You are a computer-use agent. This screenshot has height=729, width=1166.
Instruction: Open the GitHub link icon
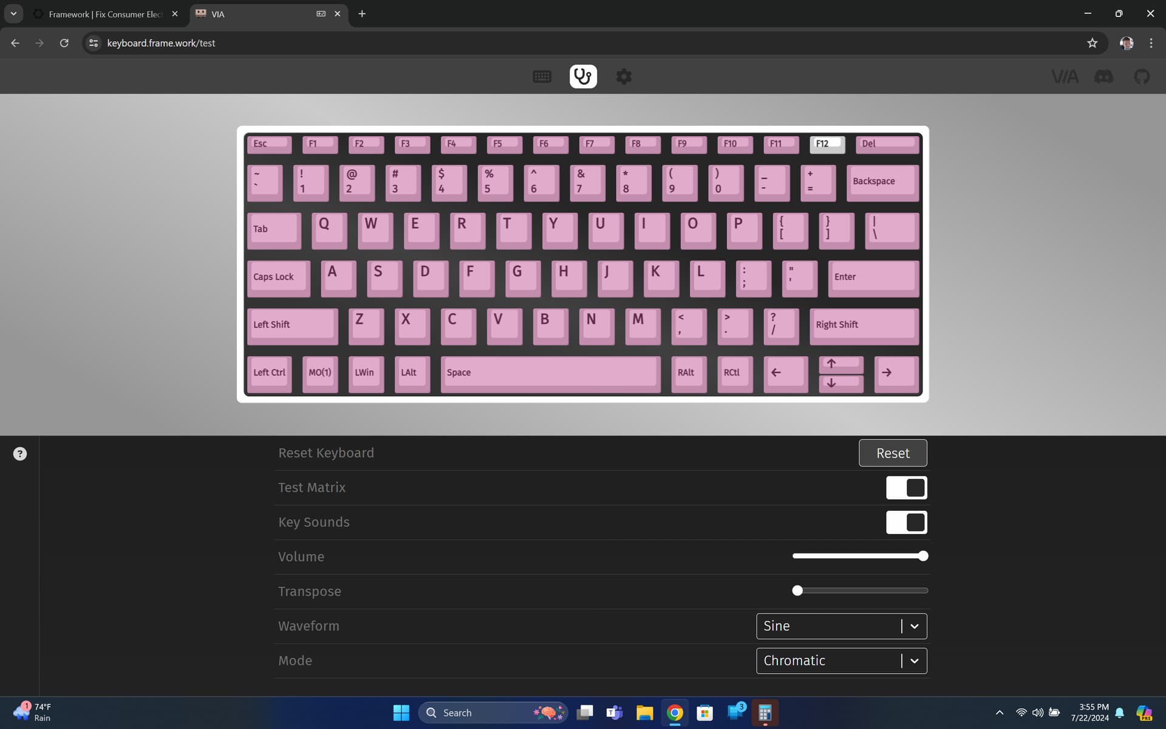coord(1142,77)
